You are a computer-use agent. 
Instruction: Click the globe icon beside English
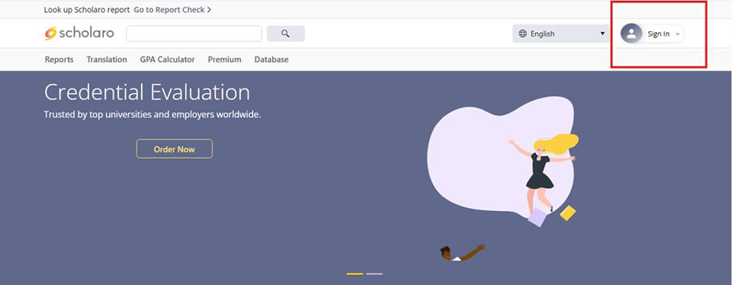coord(522,34)
